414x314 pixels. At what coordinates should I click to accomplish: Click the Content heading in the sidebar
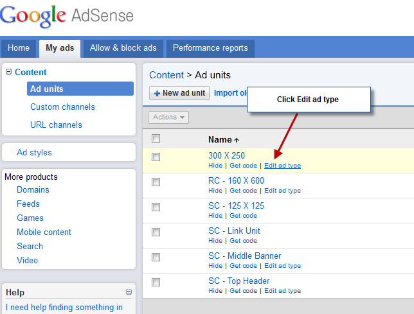31,72
